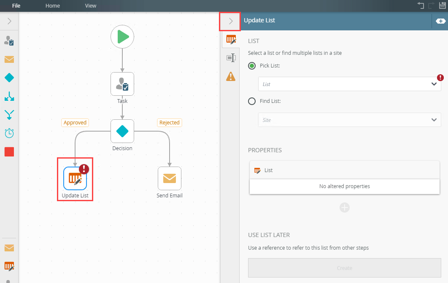Open the Home menu
This screenshot has width=448, height=283.
coord(53,6)
